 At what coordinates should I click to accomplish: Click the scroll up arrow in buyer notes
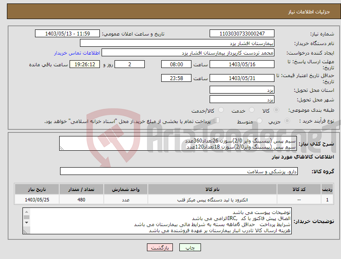point(26,212)
